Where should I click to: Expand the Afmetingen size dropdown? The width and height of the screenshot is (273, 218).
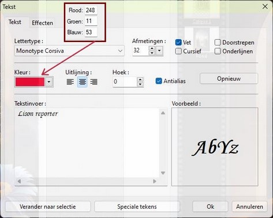pos(159,51)
